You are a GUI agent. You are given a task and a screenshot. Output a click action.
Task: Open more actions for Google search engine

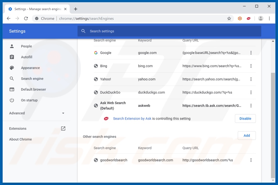251,53
